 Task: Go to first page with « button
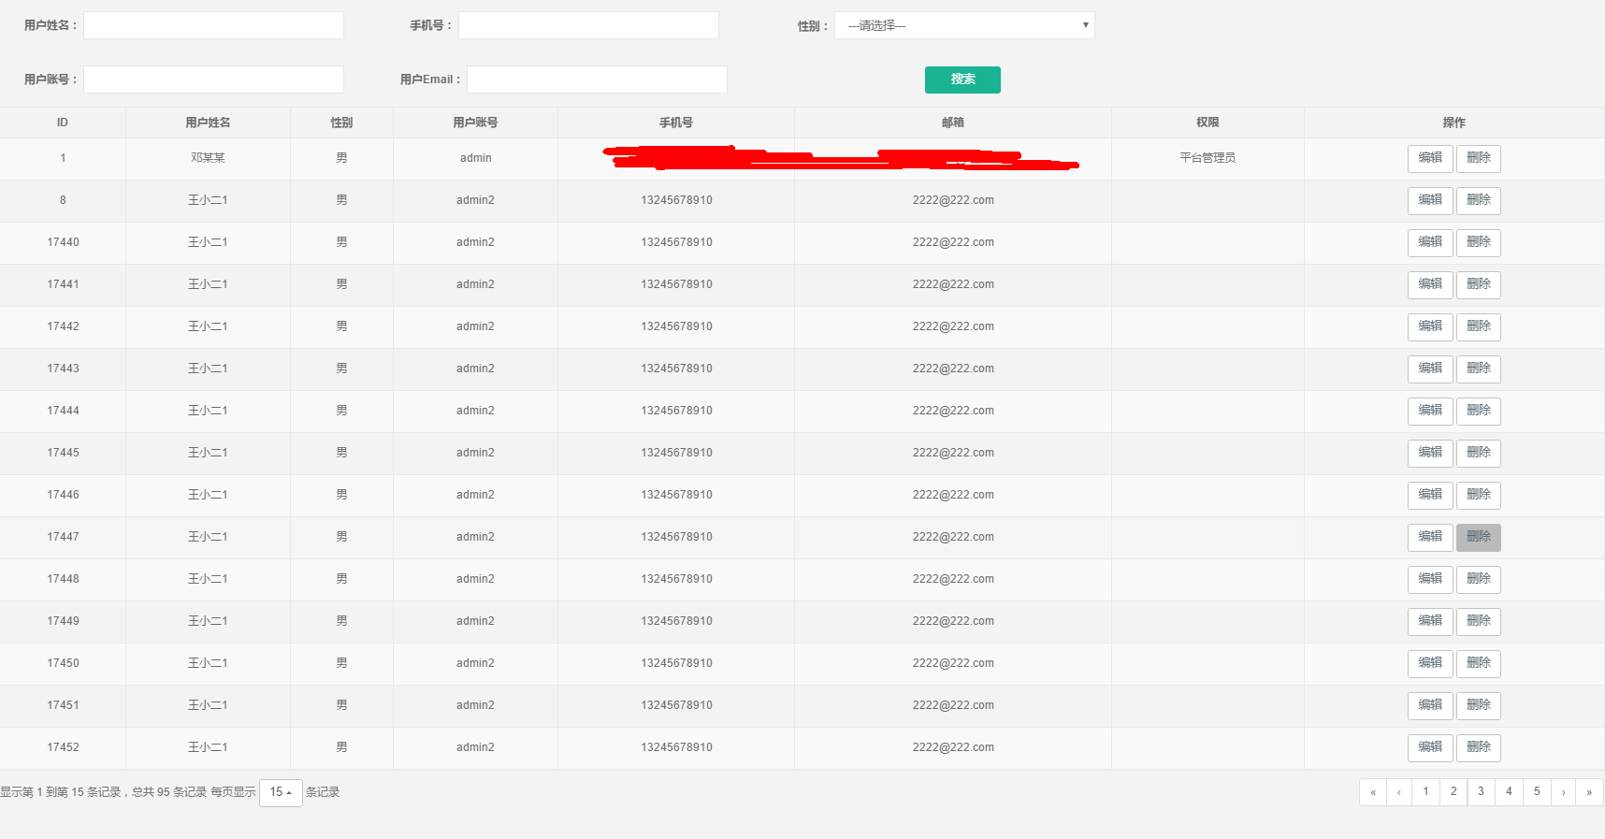tap(1373, 792)
